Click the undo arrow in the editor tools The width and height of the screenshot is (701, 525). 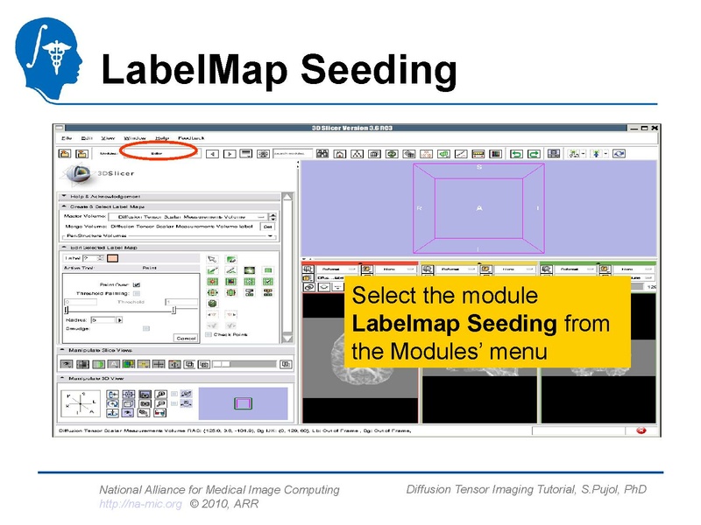tap(211, 312)
